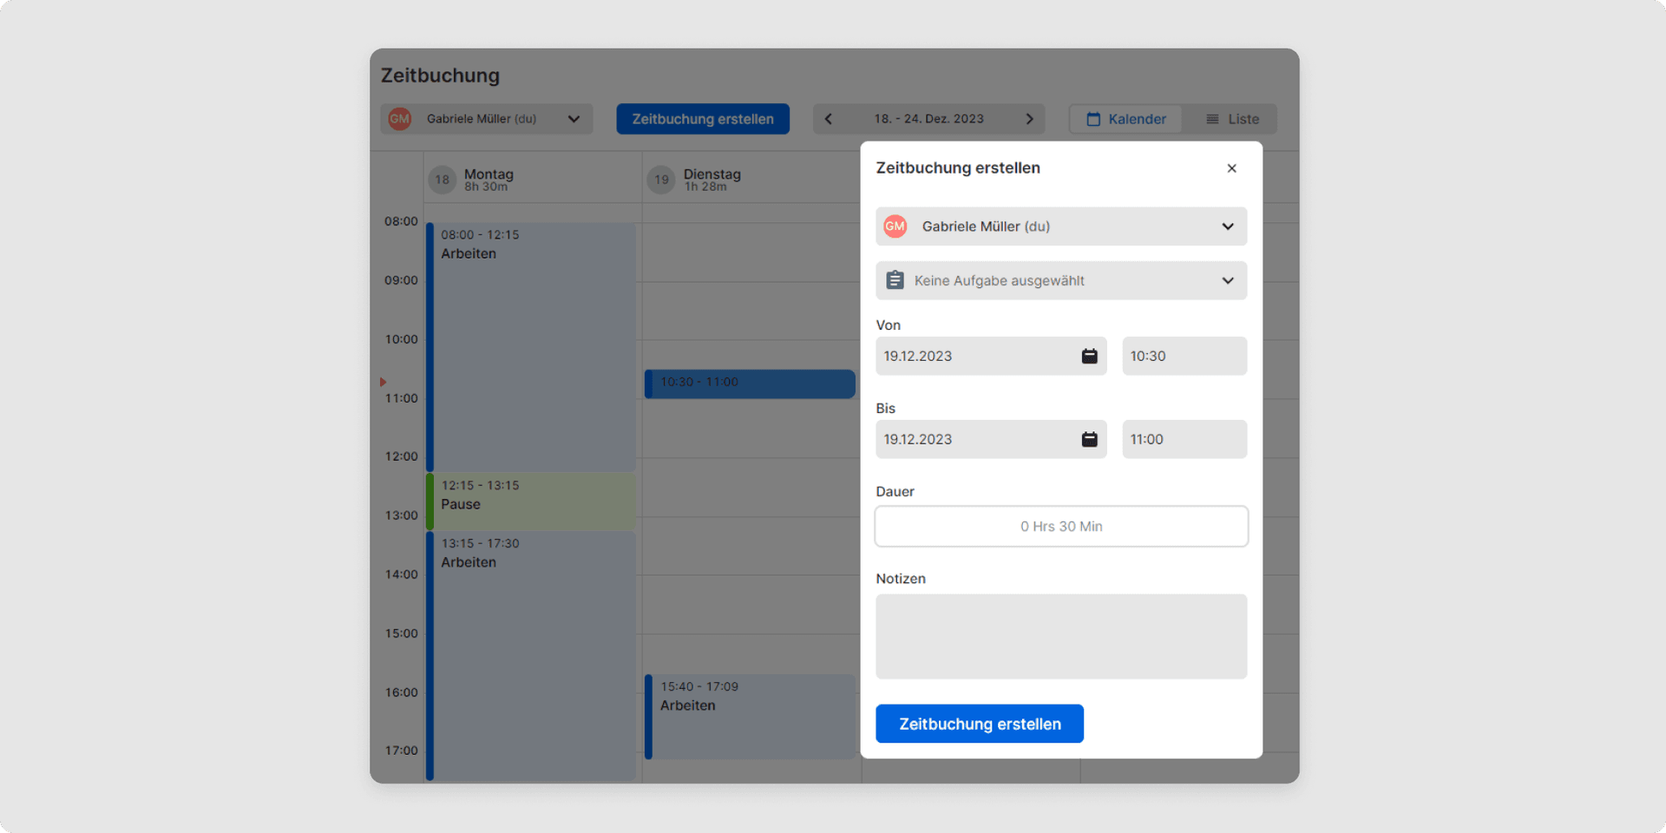Select Monday 08:00 - 12:15 Arbeiten entry
This screenshot has height=833, width=1666.
(531, 347)
